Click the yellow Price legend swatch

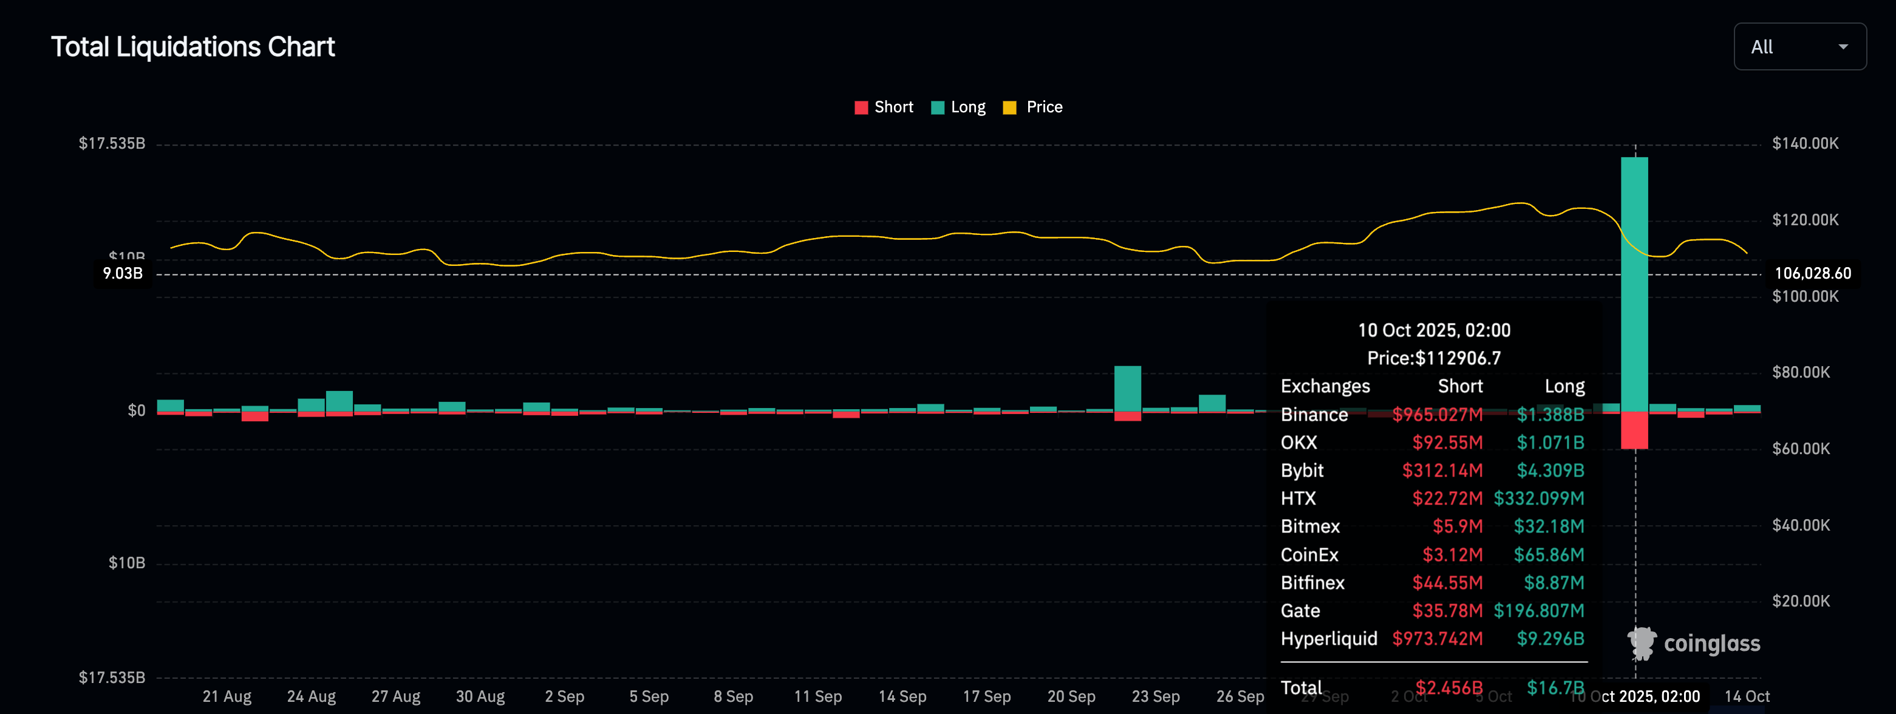click(x=1009, y=108)
